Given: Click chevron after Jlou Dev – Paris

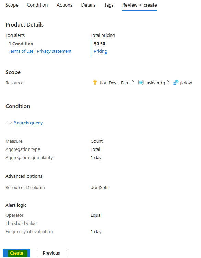Looking at the screenshot, I should [133, 82].
